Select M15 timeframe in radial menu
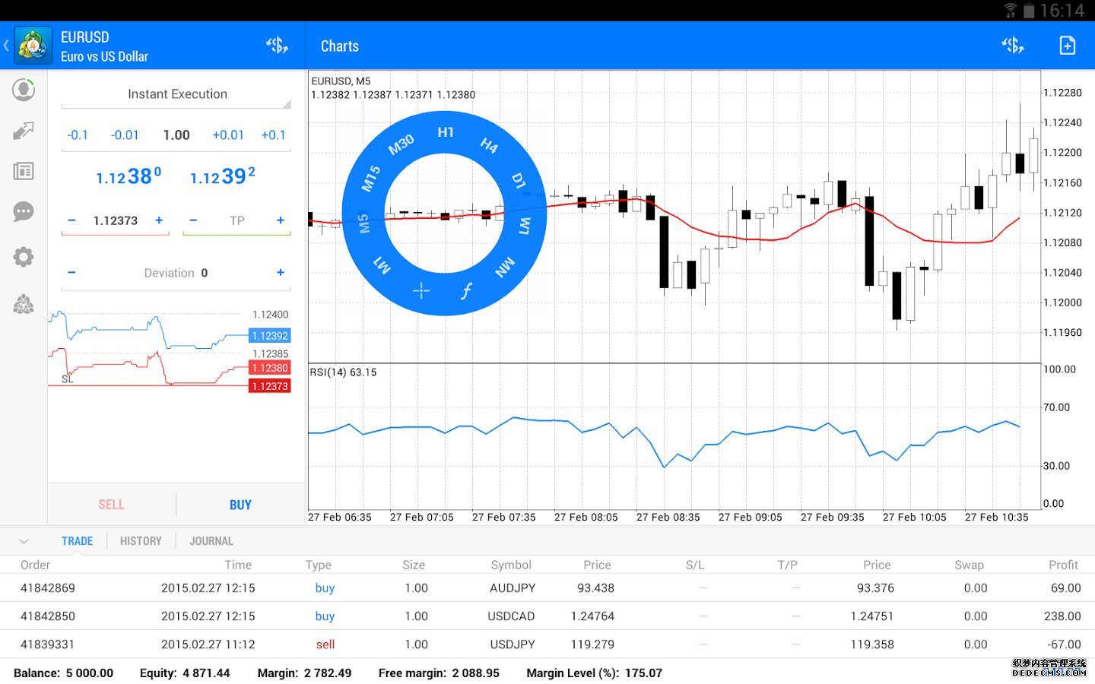The image size is (1095, 684). [370, 178]
